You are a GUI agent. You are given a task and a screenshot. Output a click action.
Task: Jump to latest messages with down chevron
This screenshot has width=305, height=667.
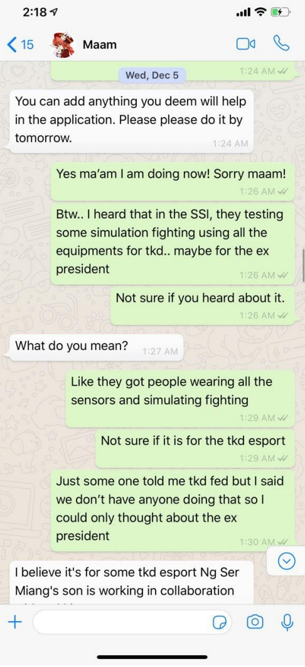286,562
